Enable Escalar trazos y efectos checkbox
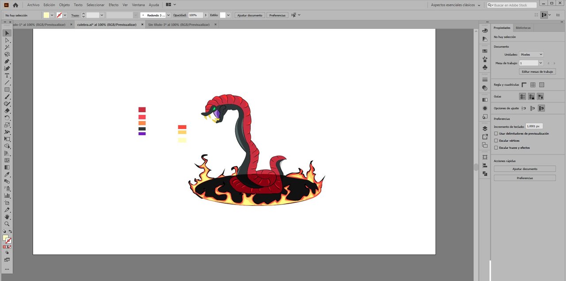This screenshot has height=281, width=566. click(x=496, y=148)
